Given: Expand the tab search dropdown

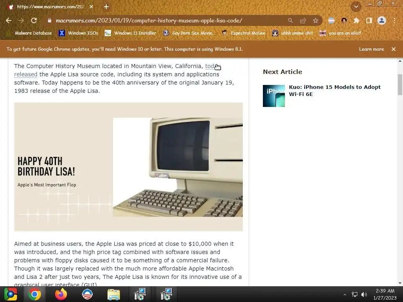Looking at the screenshot, I should coord(356,7).
